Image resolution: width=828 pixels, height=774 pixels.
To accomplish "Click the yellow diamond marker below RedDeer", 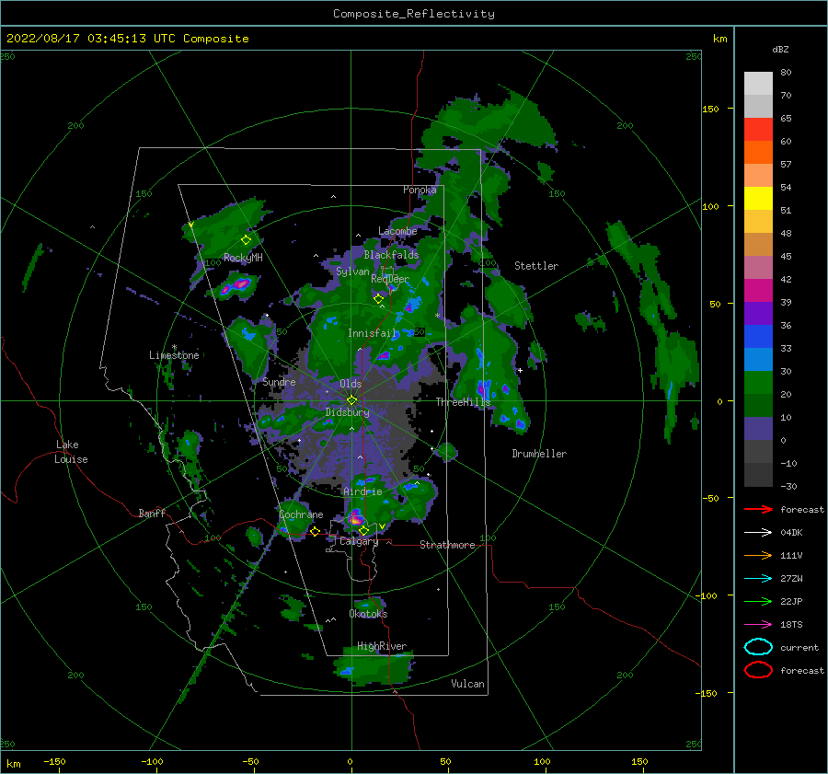I will pyautogui.click(x=378, y=299).
